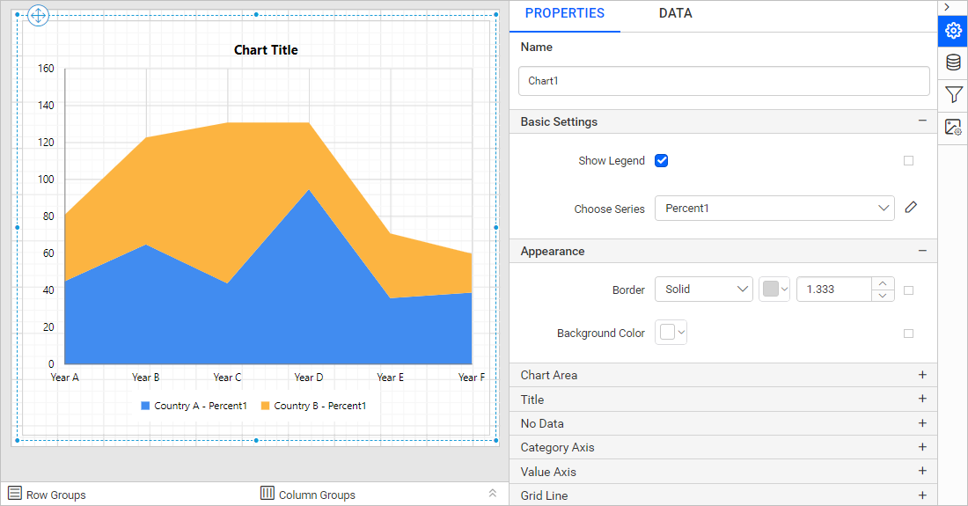
Task: Open the Filter funnel icon in sidebar
Action: click(953, 94)
